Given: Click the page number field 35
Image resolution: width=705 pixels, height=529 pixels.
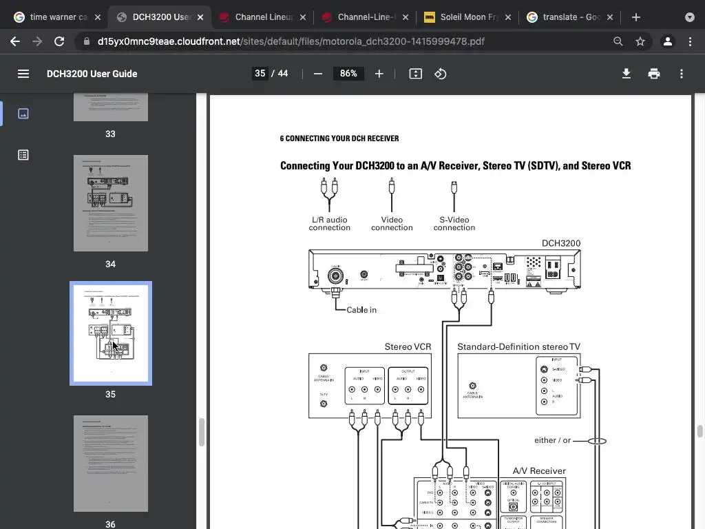Looking at the screenshot, I should coord(260,73).
